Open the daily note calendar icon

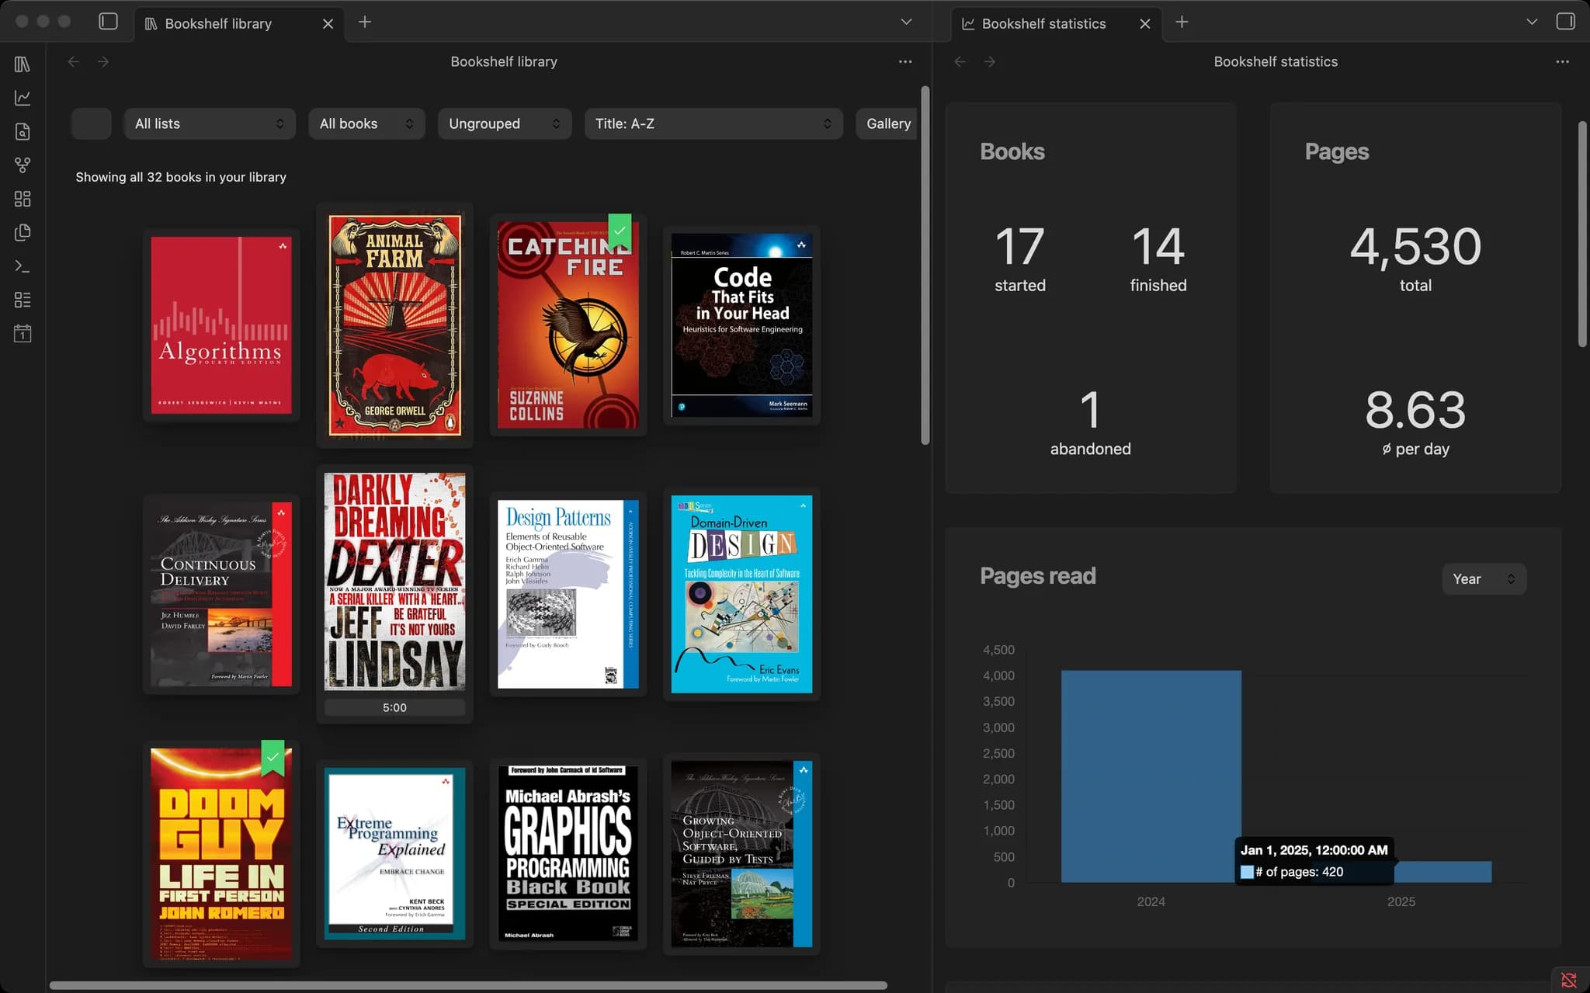click(23, 334)
